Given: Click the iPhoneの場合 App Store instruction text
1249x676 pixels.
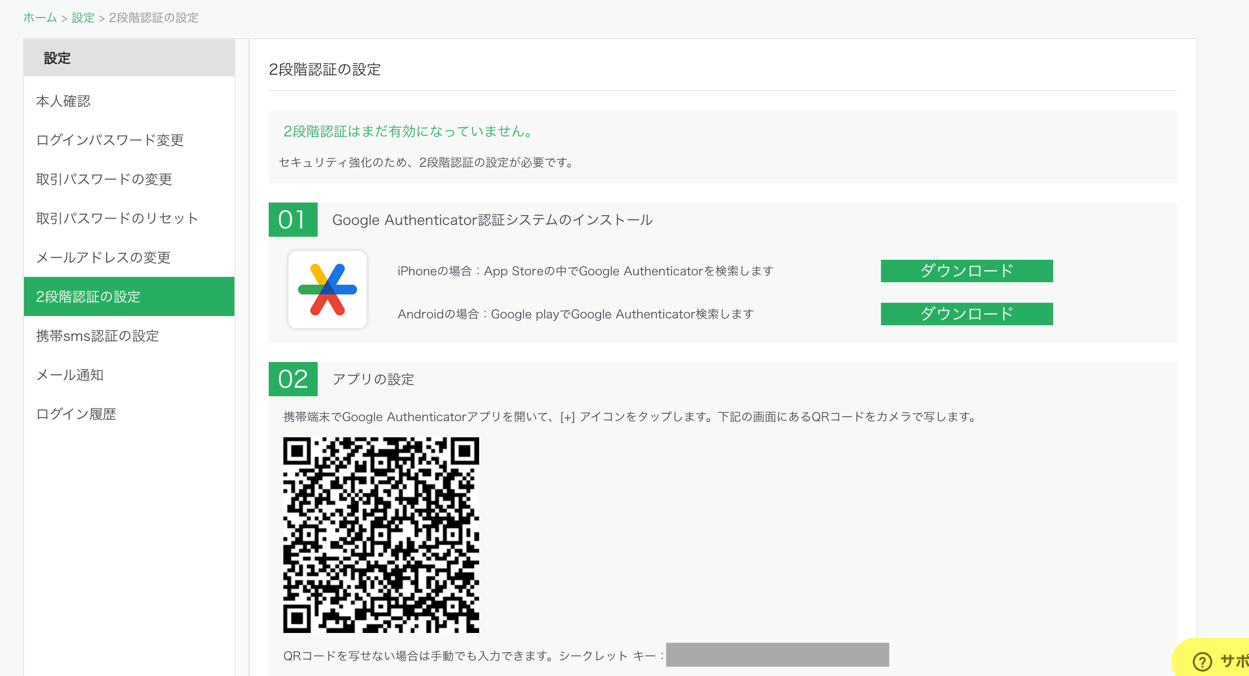Looking at the screenshot, I should pyautogui.click(x=585, y=271).
